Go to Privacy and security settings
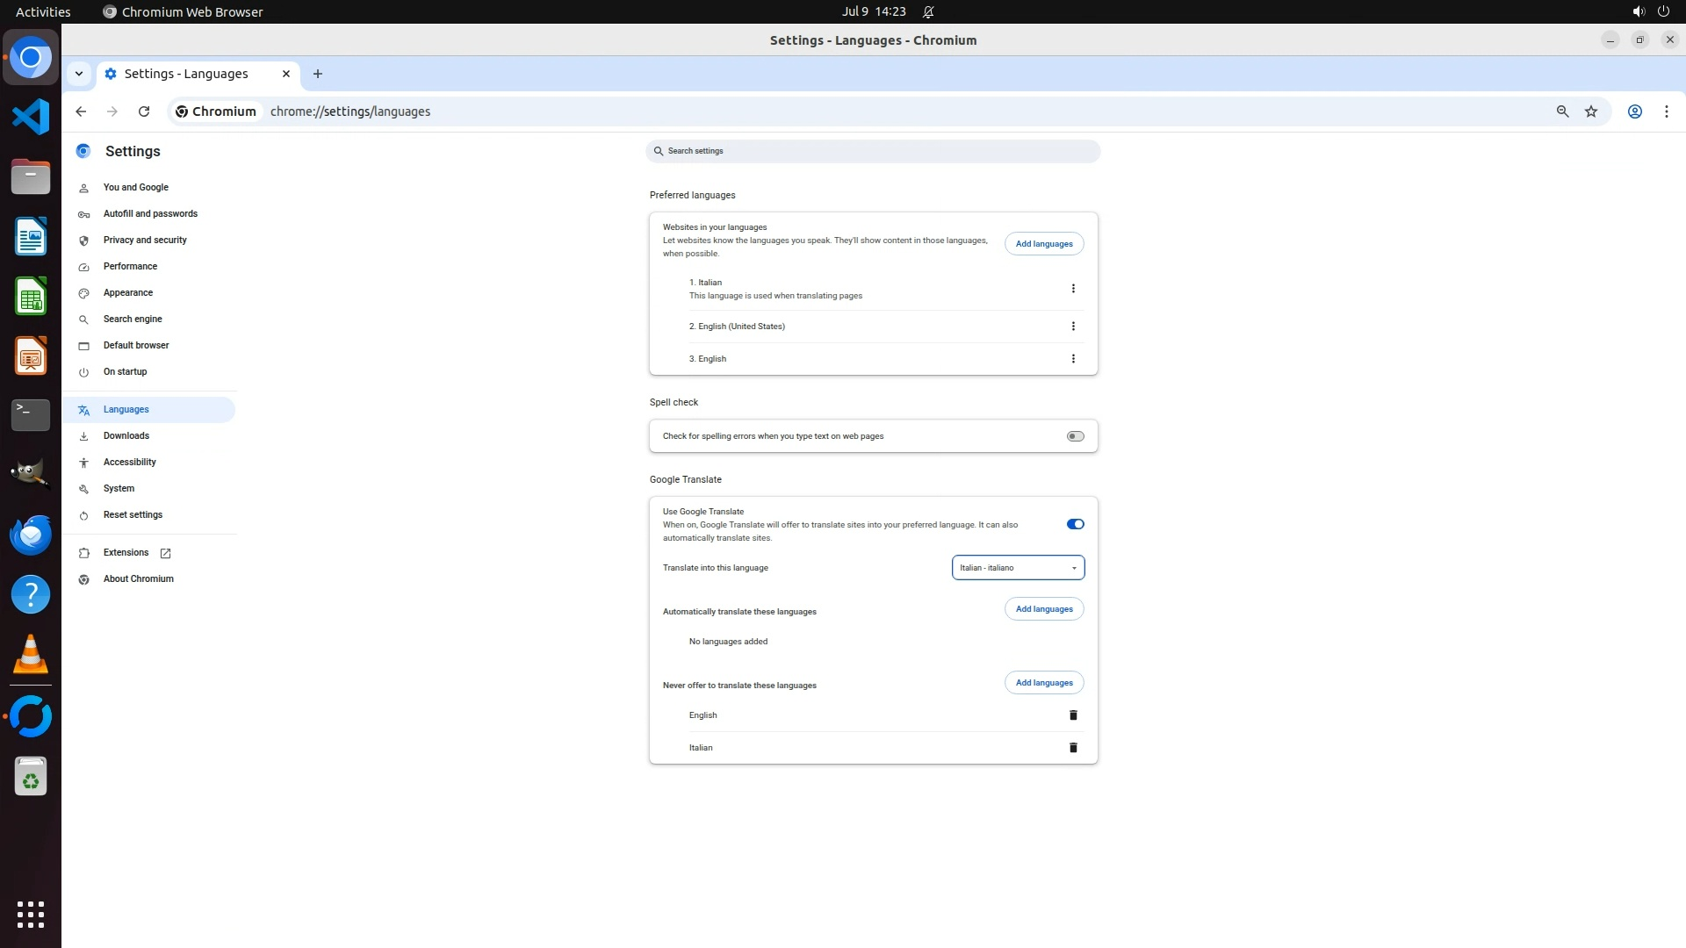1686x948 pixels. pos(145,240)
